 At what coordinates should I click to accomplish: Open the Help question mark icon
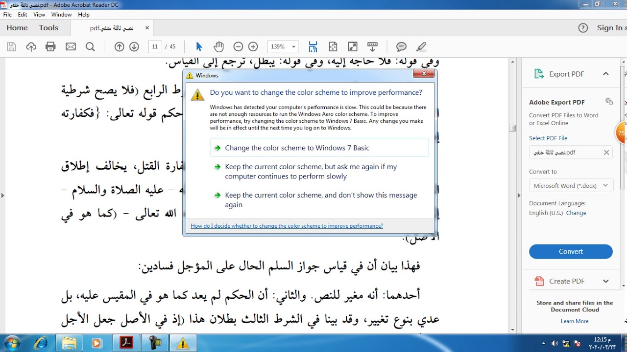583,28
